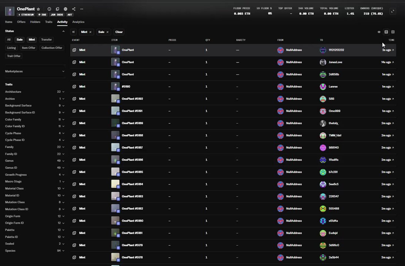
Task: Toggle the Sale status filter
Action: pos(20,40)
